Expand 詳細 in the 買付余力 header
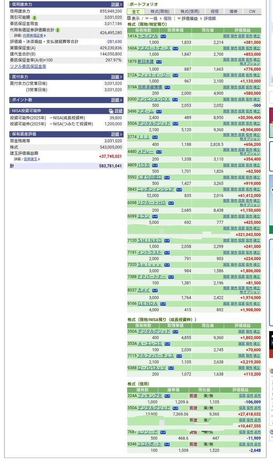The height and width of the screenshot is (467, 273). click(116, 77)
